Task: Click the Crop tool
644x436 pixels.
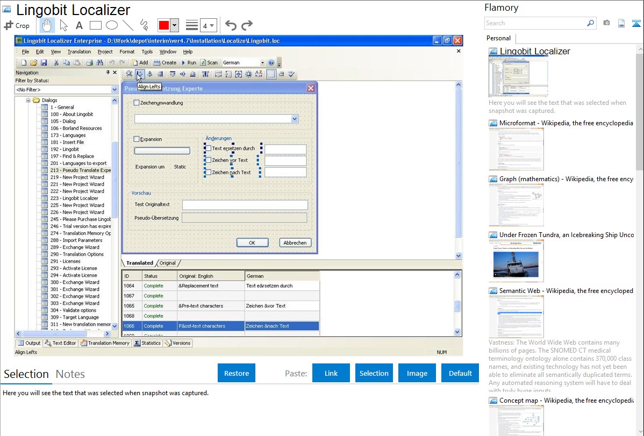Action: (17, 25)
